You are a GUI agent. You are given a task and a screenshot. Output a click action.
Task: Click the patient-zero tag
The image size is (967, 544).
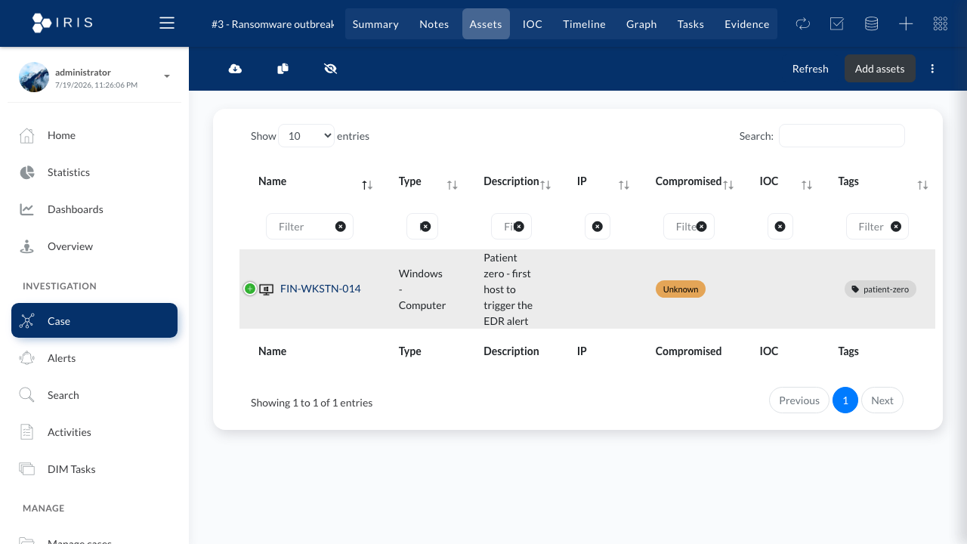click(880, 289)
